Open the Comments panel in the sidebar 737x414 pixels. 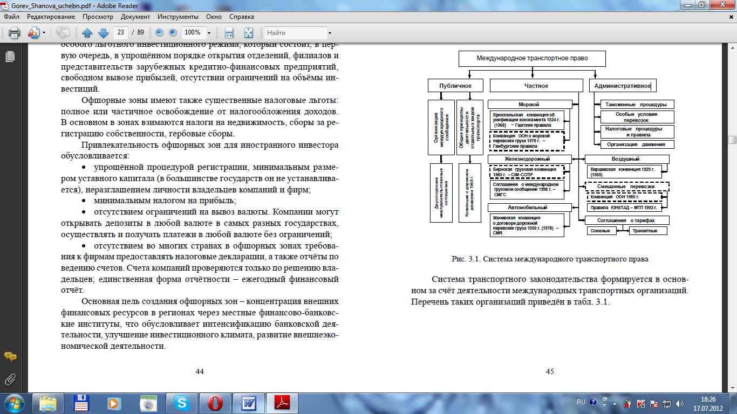pyautogui.click(x=10, y=357)
